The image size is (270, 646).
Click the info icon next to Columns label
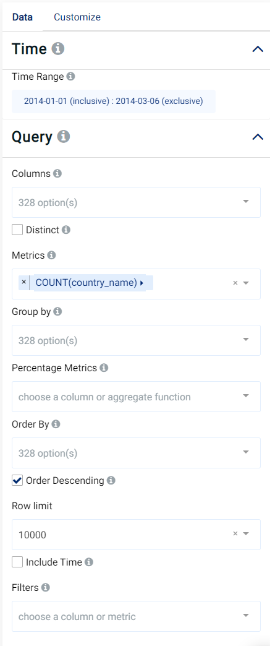click(57, 173)
